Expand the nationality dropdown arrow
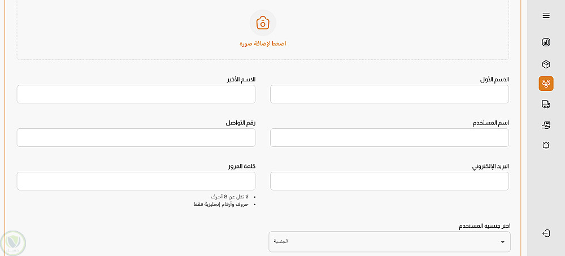 [502, 242]
